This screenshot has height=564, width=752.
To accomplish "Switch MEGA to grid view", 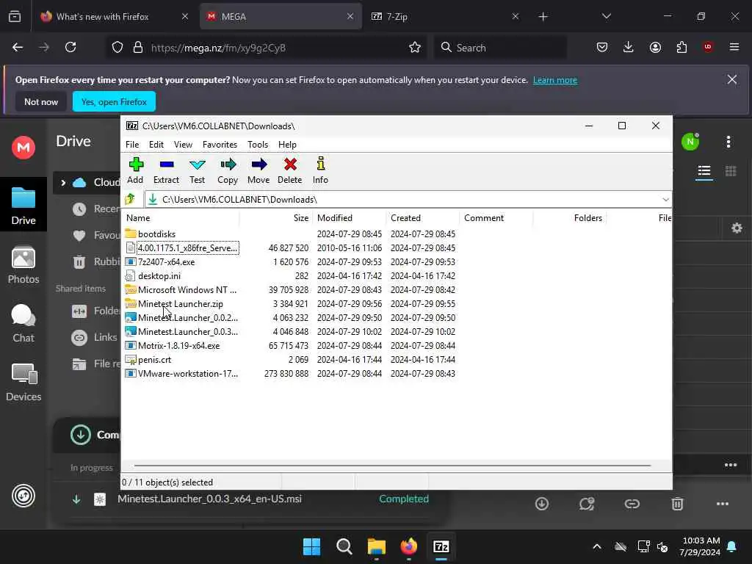I will (x=731, y=171).
